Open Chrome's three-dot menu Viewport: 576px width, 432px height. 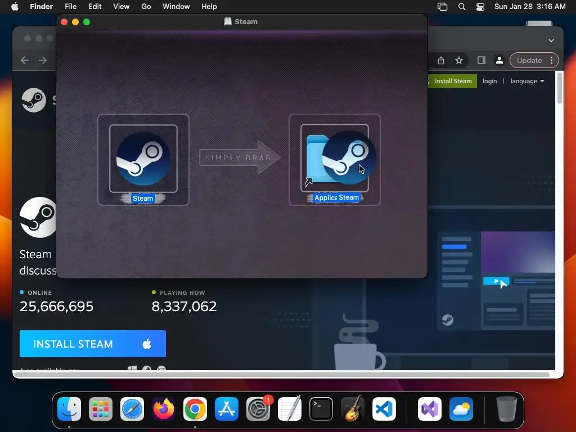click(x=551, y=60)
